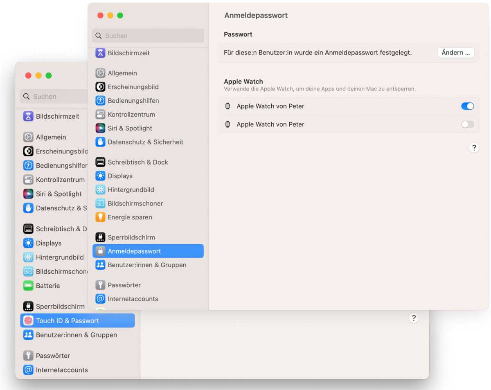Open Siri & Spotlight icon, front window
This screenshot has height=390, width=491.
point(100,128)
